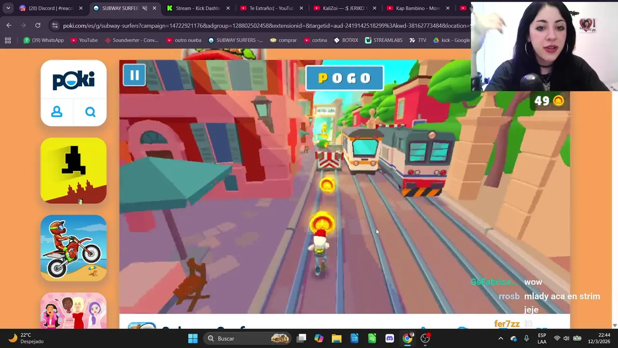Open the WhatsApp bookmark
Image resolution: width=618 pixels, height=348 pixels.
pos(43,40)
